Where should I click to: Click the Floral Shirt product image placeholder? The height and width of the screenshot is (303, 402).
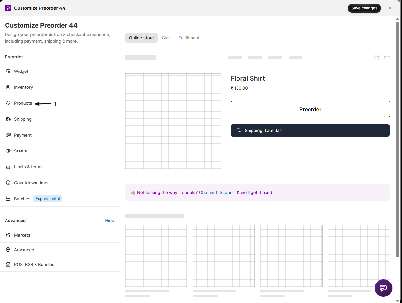[x=173, y=121]
